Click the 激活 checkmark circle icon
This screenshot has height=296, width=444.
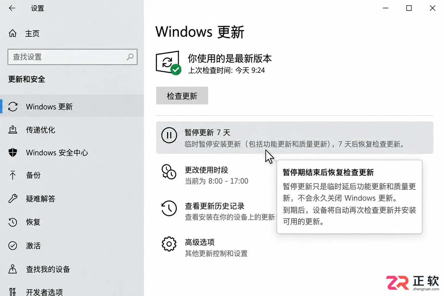[13, 246]
